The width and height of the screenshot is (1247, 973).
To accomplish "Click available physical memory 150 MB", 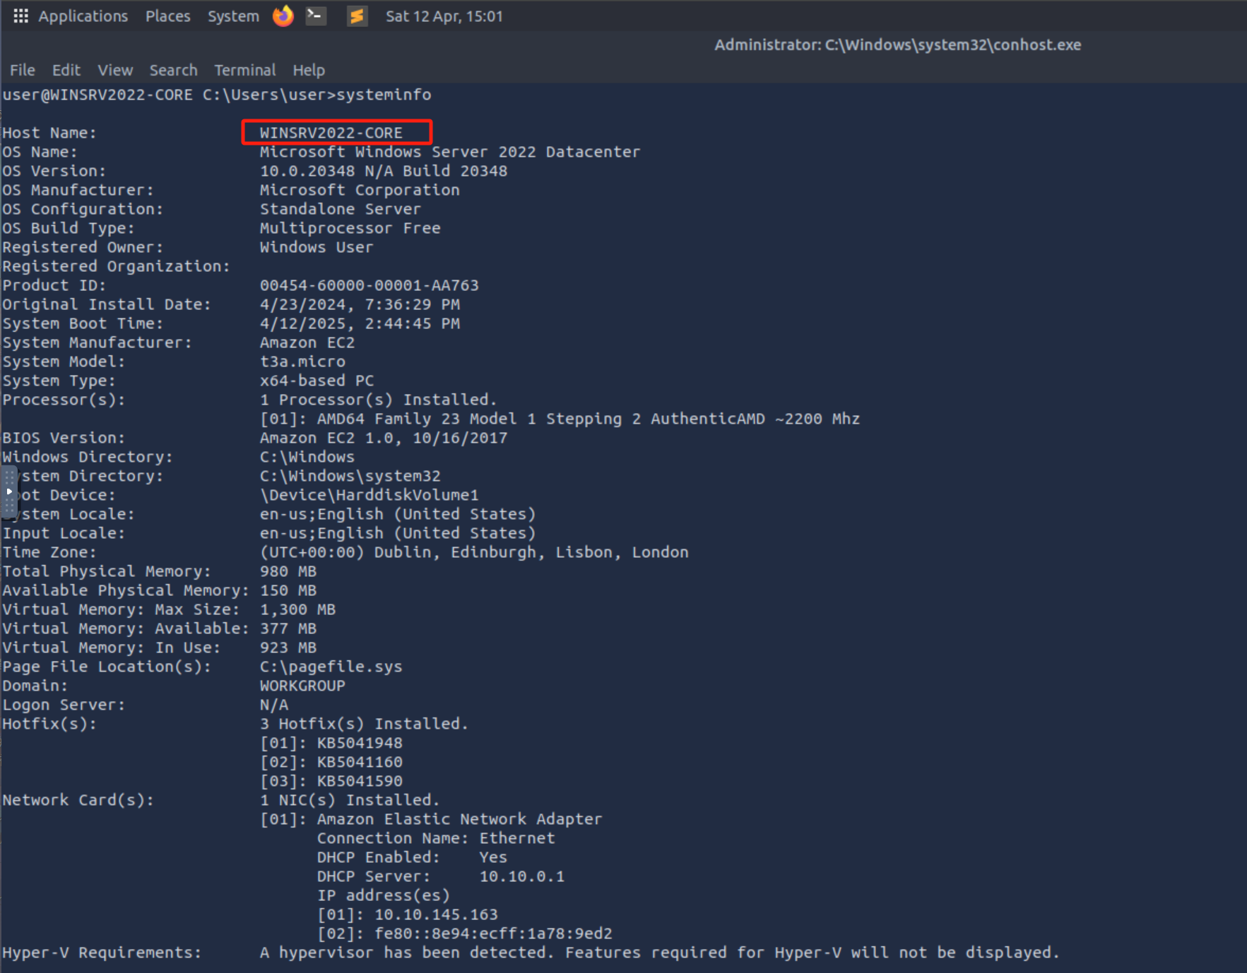I will (288, 590).
